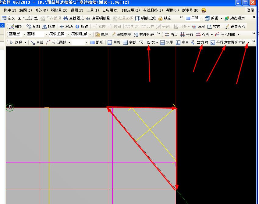
Task: Select the 三点画弧 three-point arc tool
Action: click(x=56, y=42)
